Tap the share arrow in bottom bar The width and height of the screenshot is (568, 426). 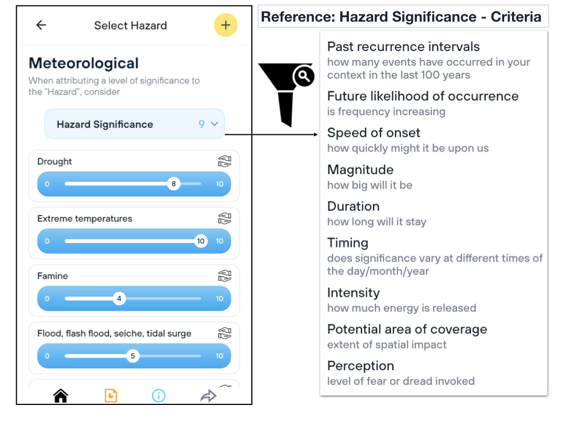coord(208,395)
